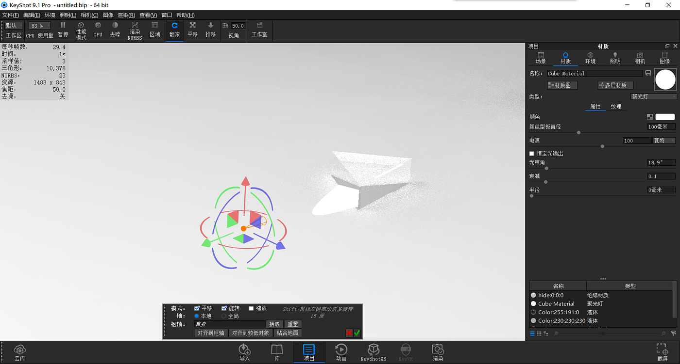Open the CPU usage 83% dropdown
Image resolution: width=680 pixels, height=364 pixels.
(x=40, y=26)
